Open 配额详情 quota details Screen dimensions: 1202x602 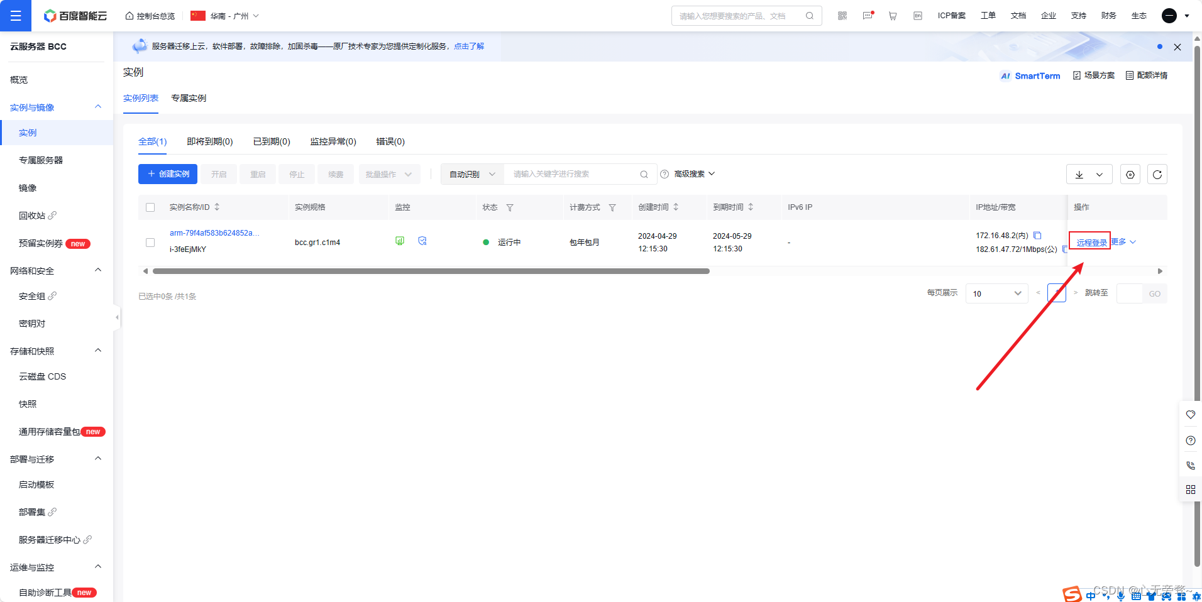(x=1147, y=75)
